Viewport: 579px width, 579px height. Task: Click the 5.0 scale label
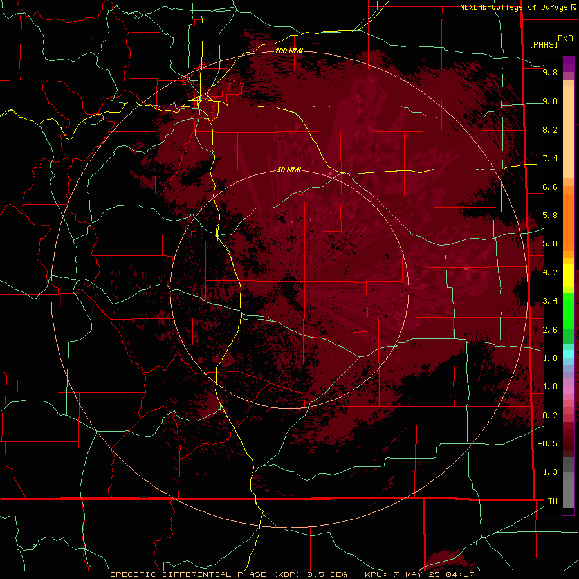click(550, 244)
